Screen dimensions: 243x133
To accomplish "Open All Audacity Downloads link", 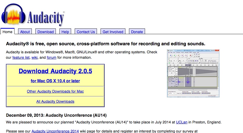I will coord(55,101).
